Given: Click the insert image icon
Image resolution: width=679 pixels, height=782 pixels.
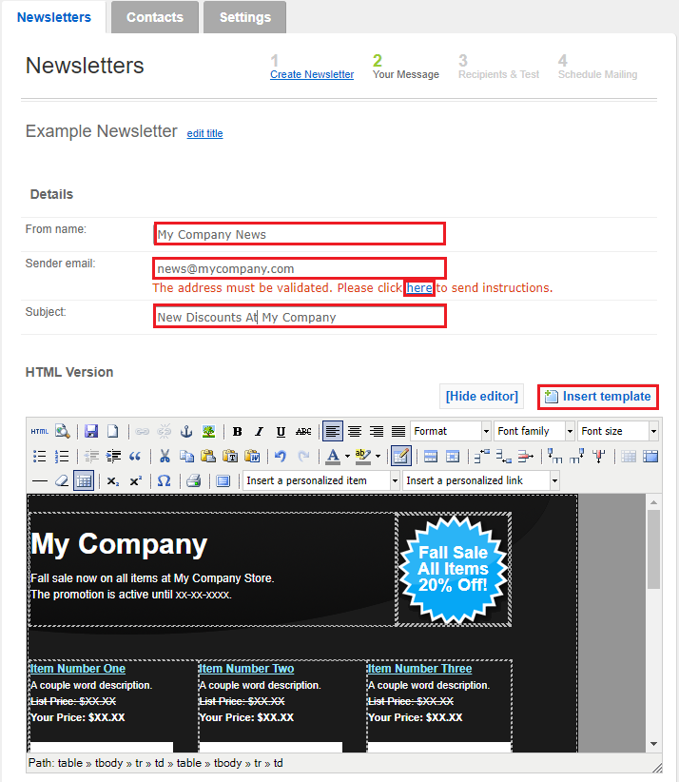Looking at the screenshot, I should [x=208, y=431].
